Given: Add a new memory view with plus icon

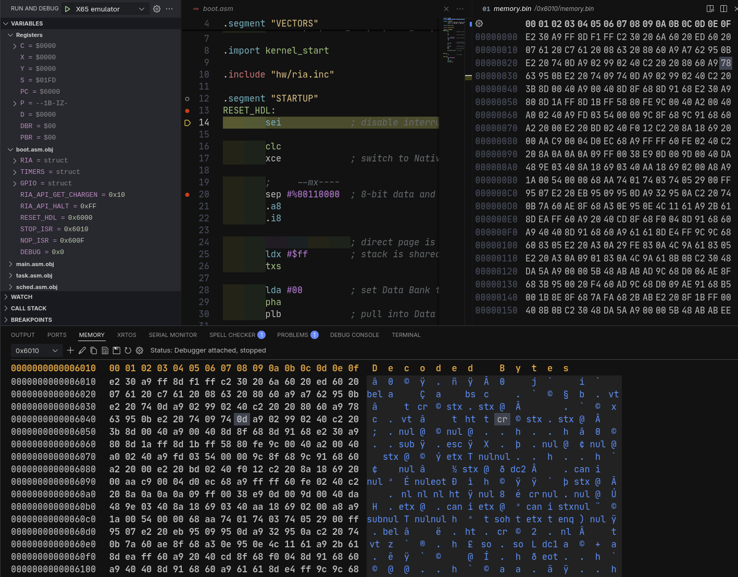Looking at the screenshot, I should pos(70,350).
